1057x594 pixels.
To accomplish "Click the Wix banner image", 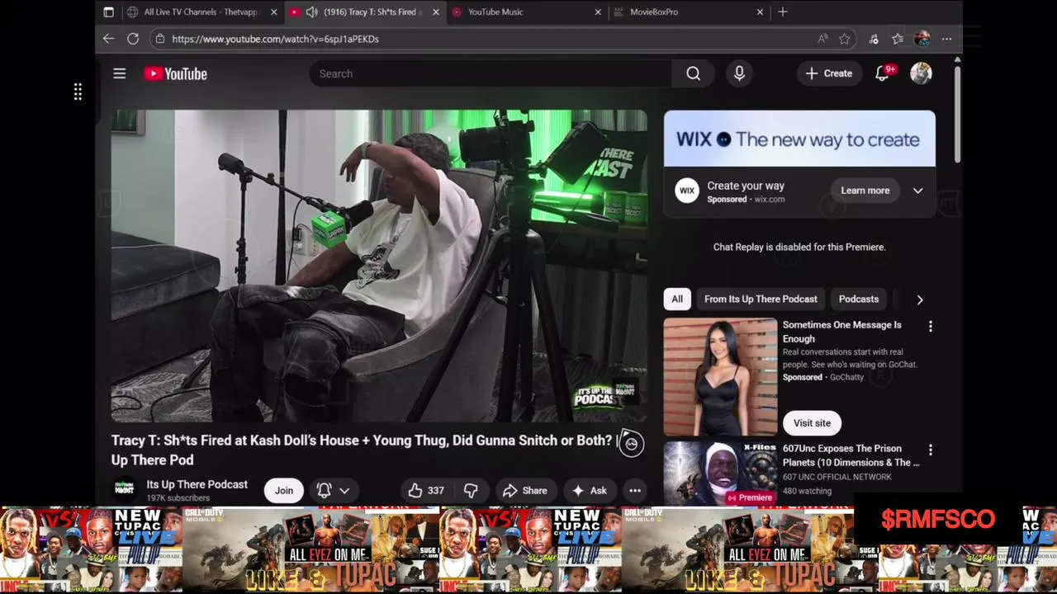I will click(799, 139).
